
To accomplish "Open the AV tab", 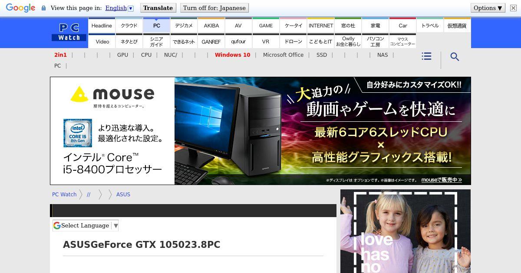I will click(x=238, y=25).
